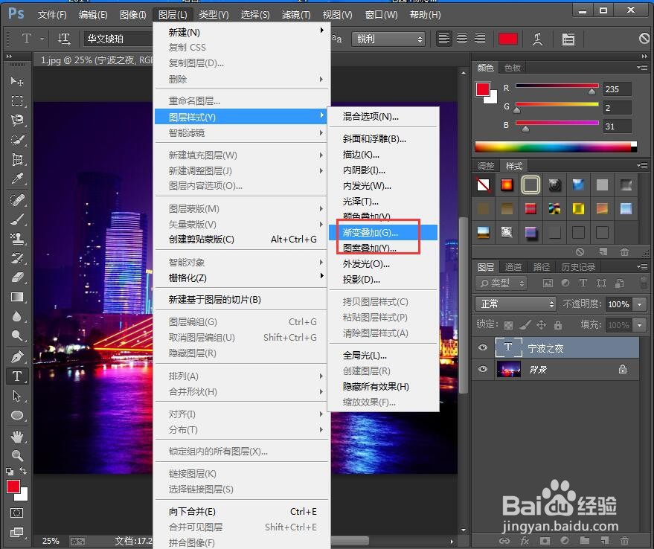The image size is (654, 549).
Task: Toggle lock position icon
Action: pyautogui.click(x=542, y=325)
